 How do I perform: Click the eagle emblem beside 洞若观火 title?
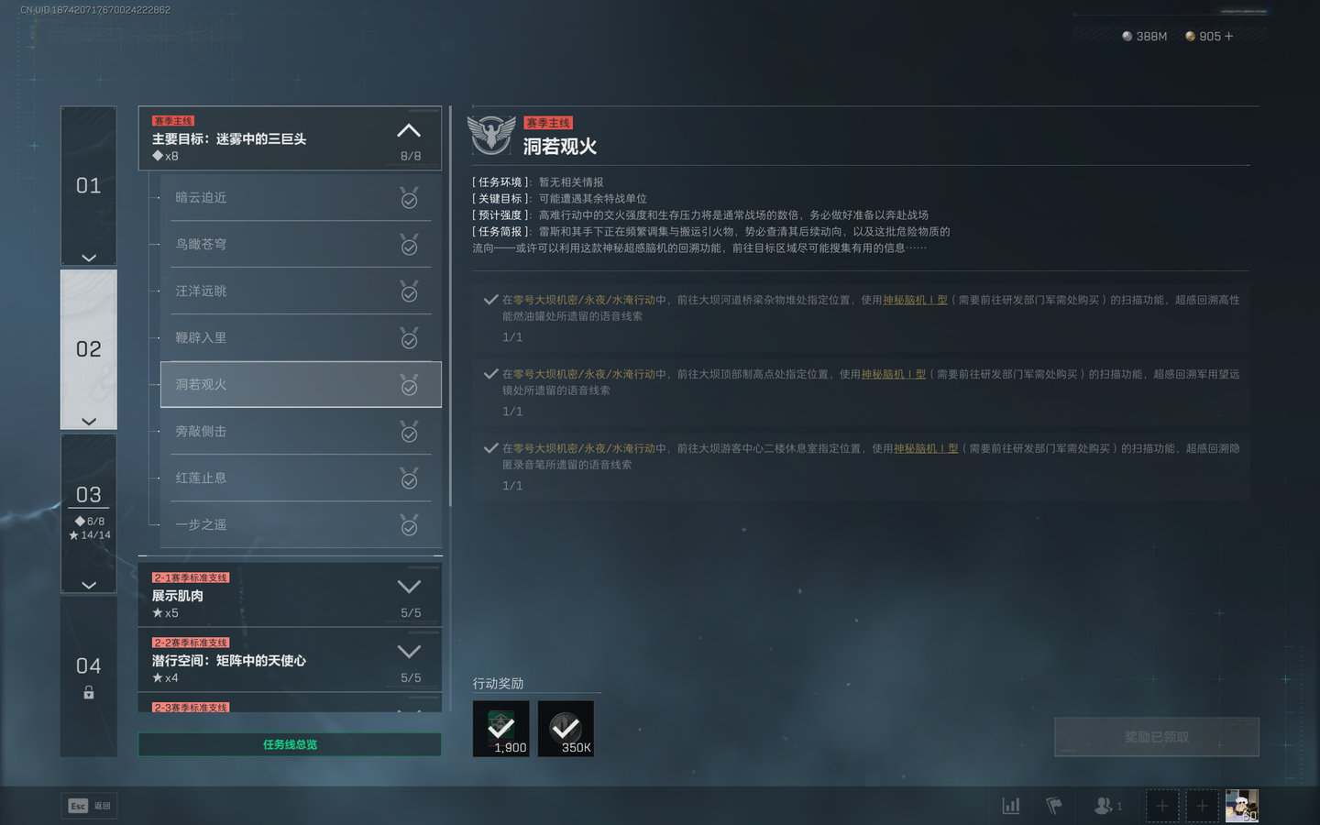491,135
